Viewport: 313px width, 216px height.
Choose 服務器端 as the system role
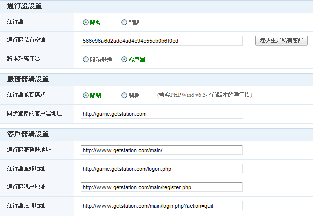[86, 59]
